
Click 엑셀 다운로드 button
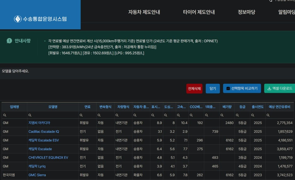280,88
